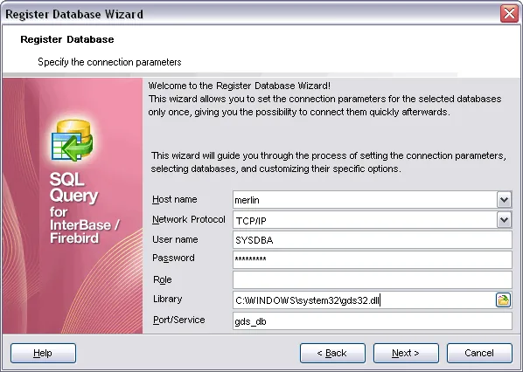This screenshot has width=523, height=372.
Task: Click the 'Specify the connection parameters' subtitle
Action: [109, 62]
